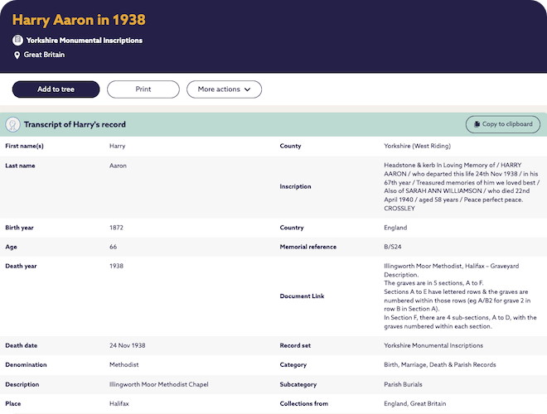Select the Halifax place value
Image resolution: width=547 pixels, height=414 pixels.
point(119,404)
